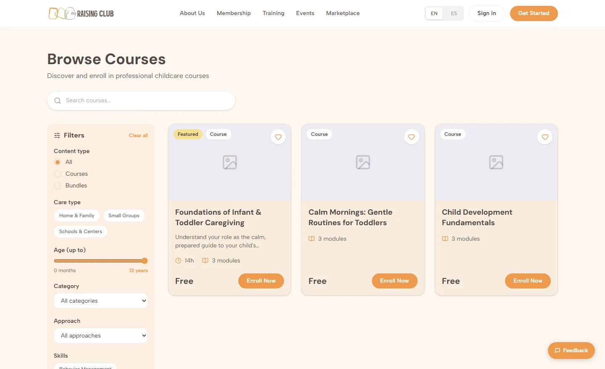Switch language to EN

[x=434, y=13]
